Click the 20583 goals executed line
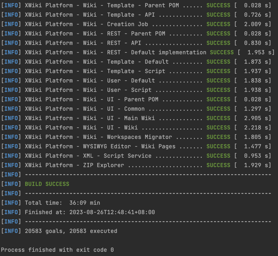Screen dimensions: 278x256 point(71,231)
